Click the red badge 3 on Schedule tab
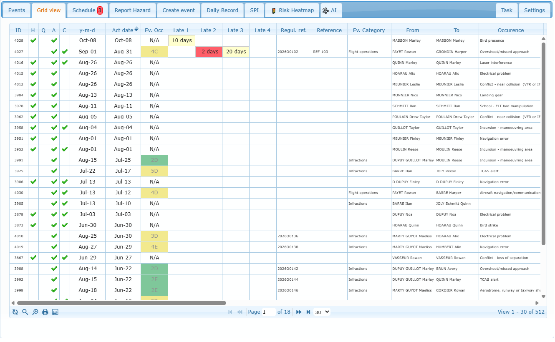 [x=100, y=10]
